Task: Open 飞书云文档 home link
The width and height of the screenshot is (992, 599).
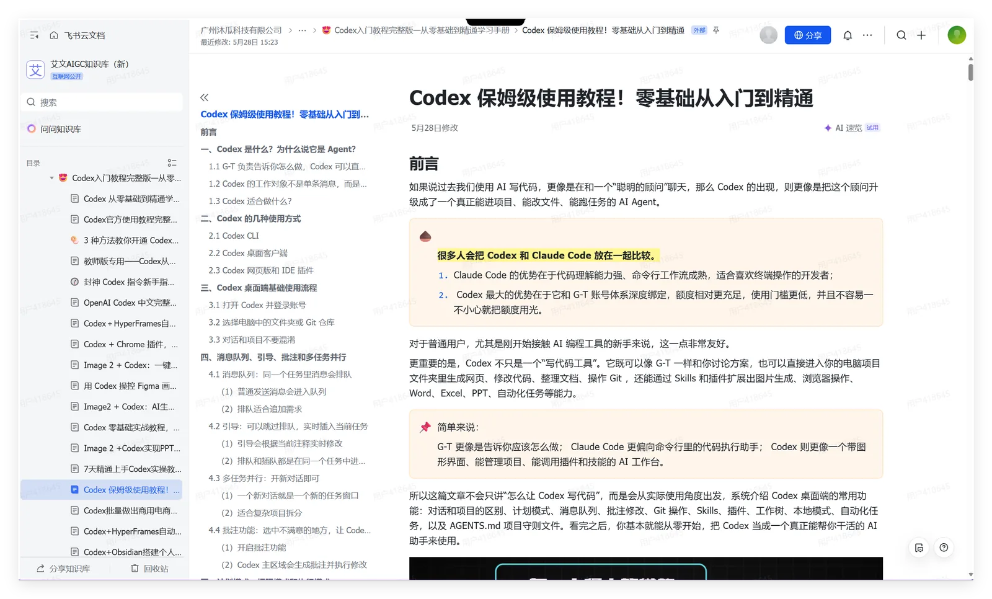Action: pos(77,35)
